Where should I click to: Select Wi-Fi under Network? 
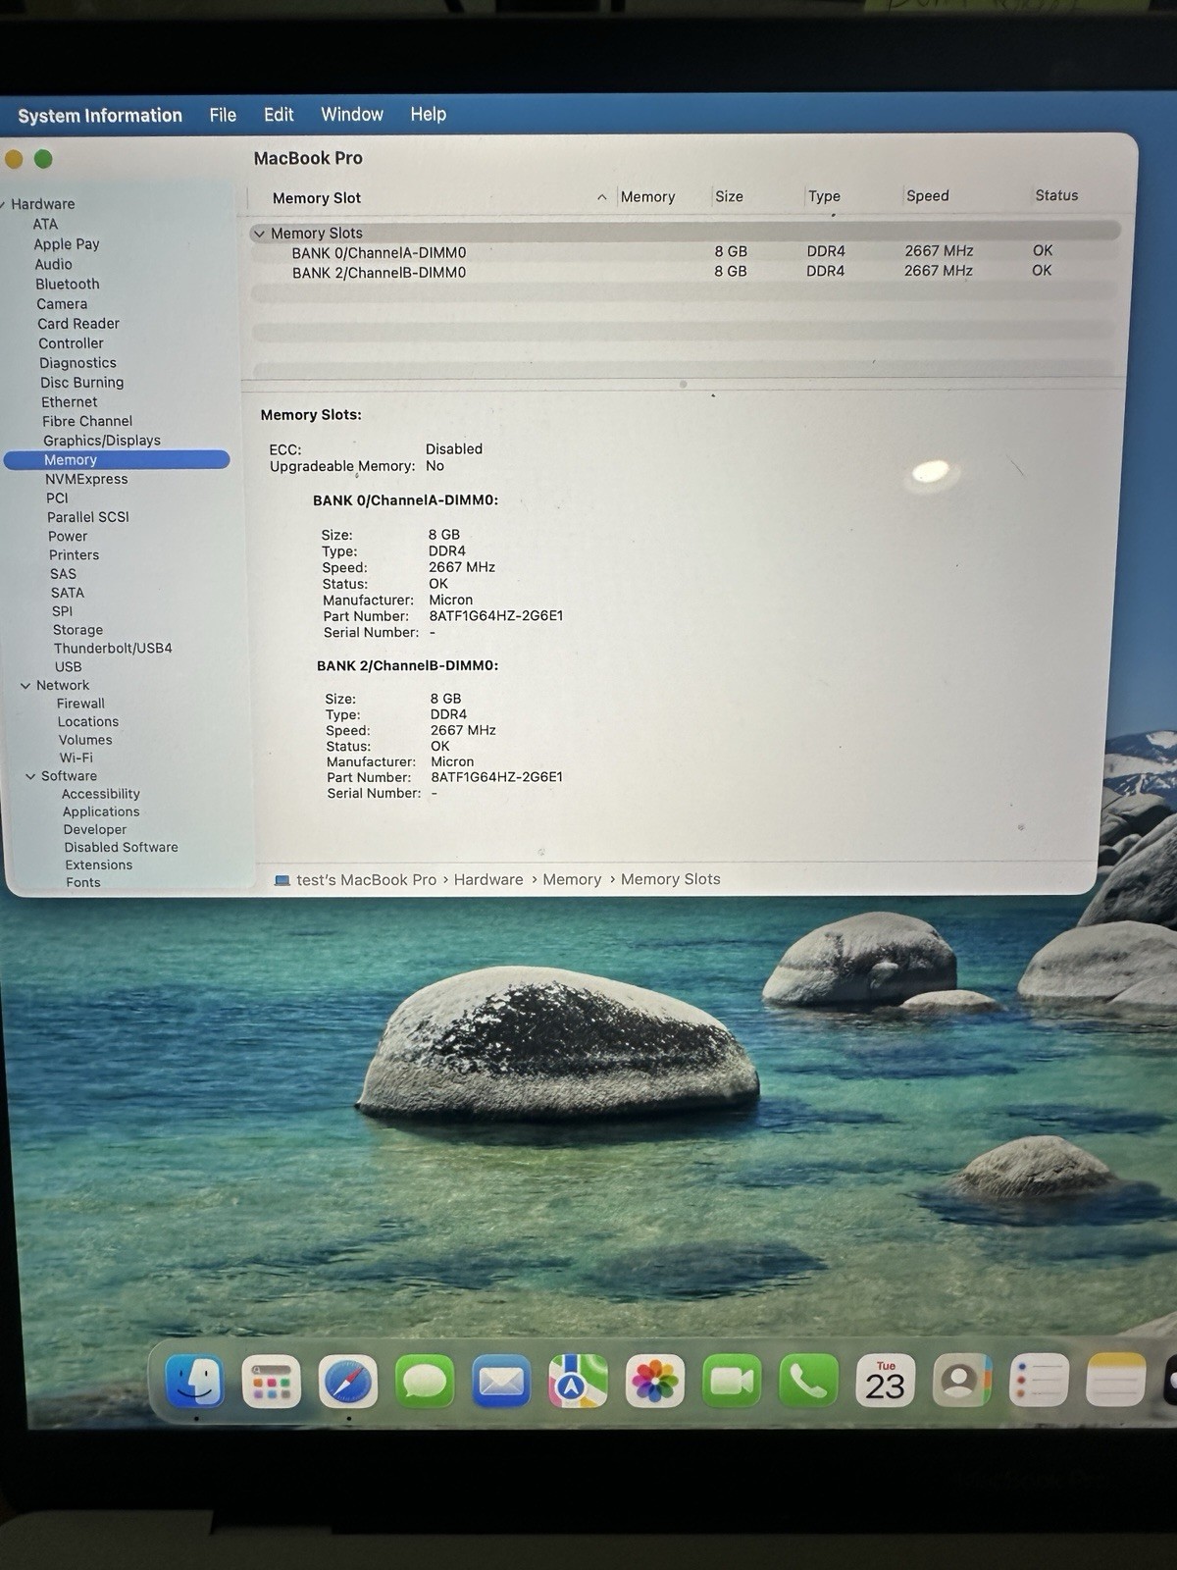pos(76,758)
